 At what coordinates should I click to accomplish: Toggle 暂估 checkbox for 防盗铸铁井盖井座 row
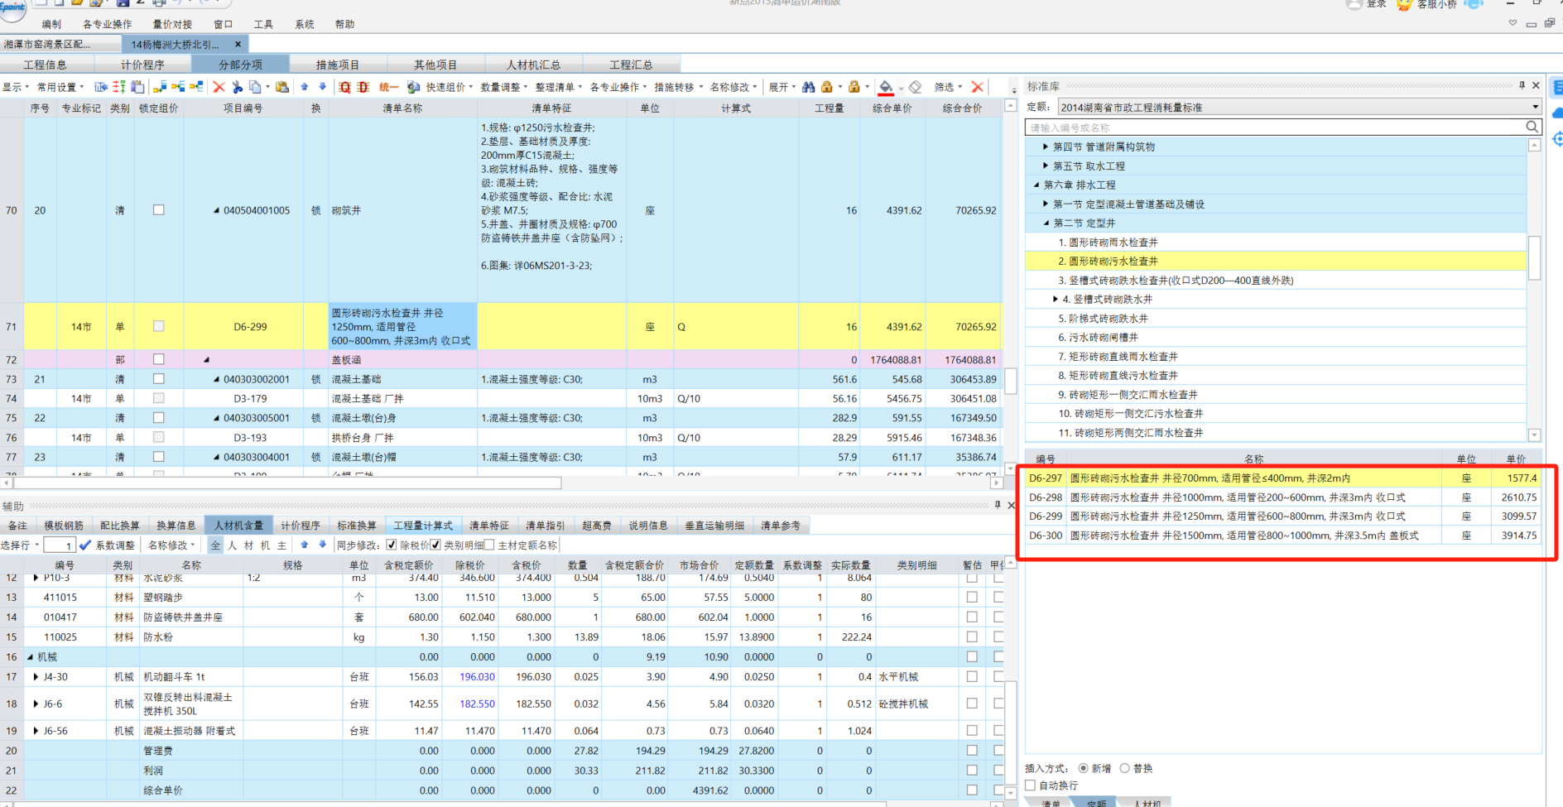click(972, 617)
